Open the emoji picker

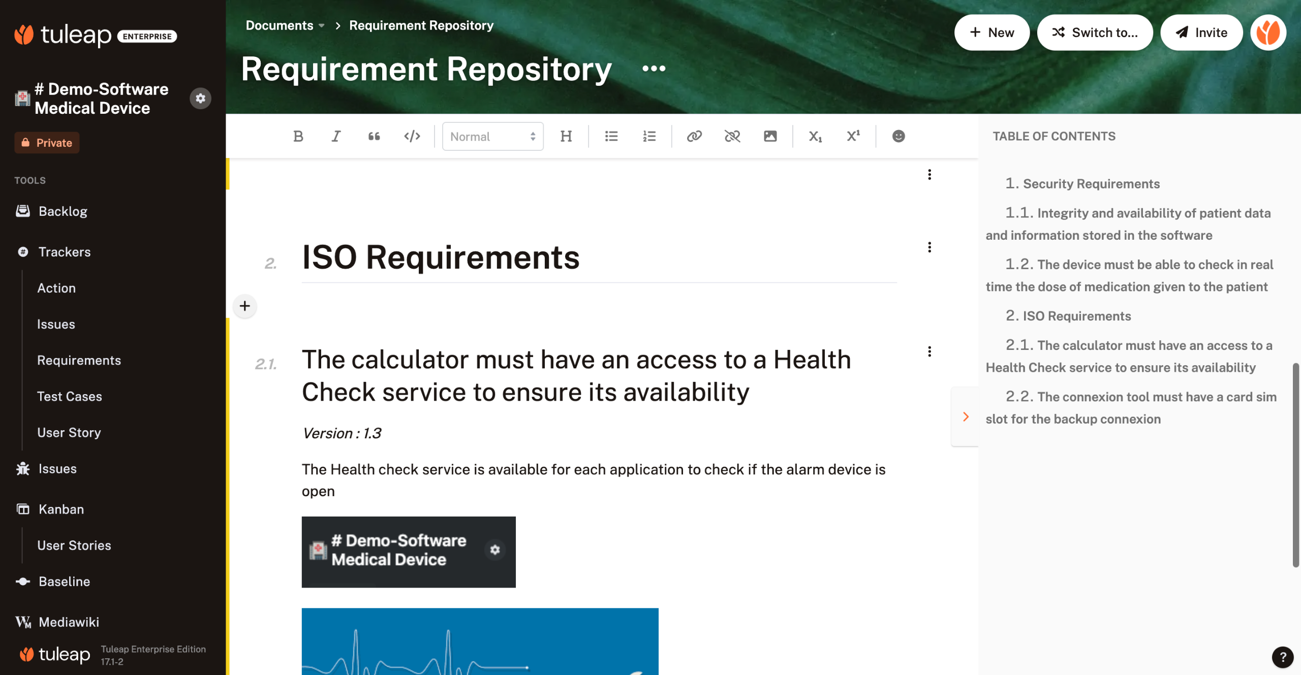point(898,136)
